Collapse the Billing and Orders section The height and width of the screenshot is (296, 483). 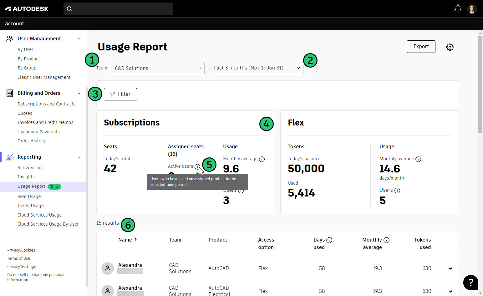point(79,93)
